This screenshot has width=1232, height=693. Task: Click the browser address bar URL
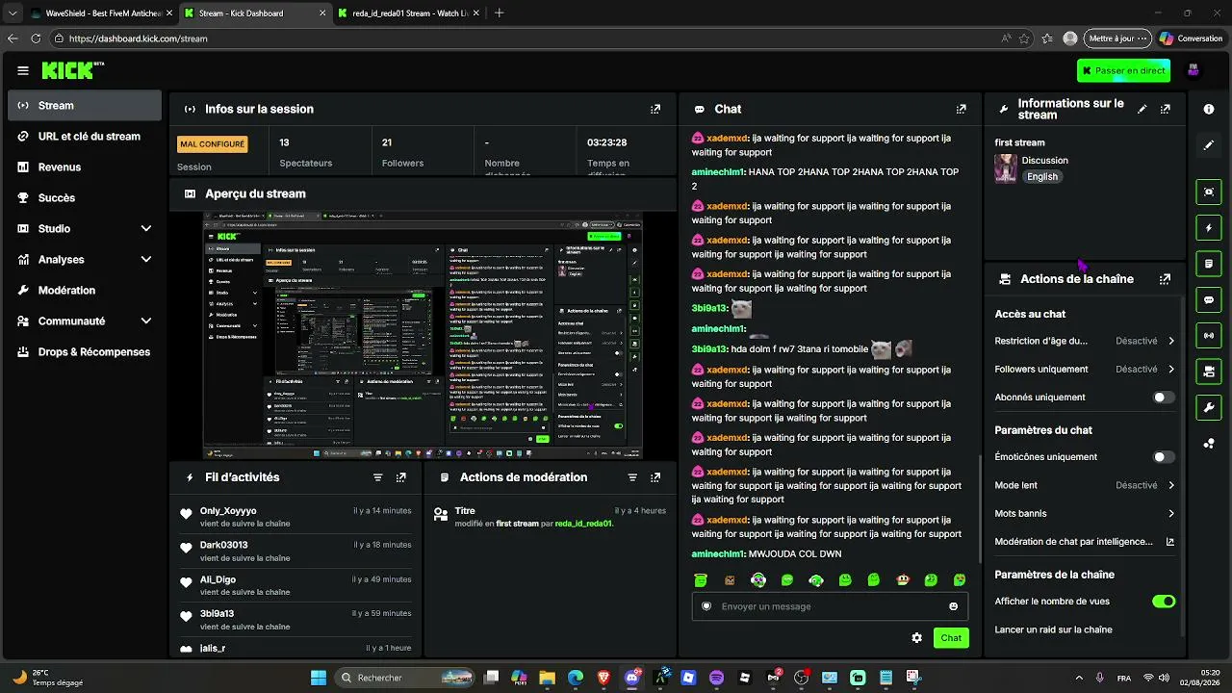coord(139,38)
